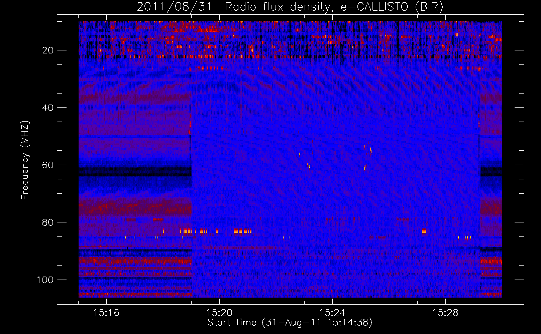Click the 60 MHz frequency tick label
Image resolution: width=541 pixels, height=334 pixels.
click(48, 165)
